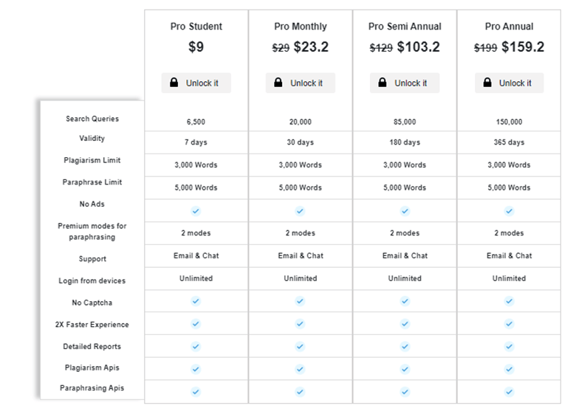Click the 365 days validity cell
The image size is (576, 414).
(509, 142)
